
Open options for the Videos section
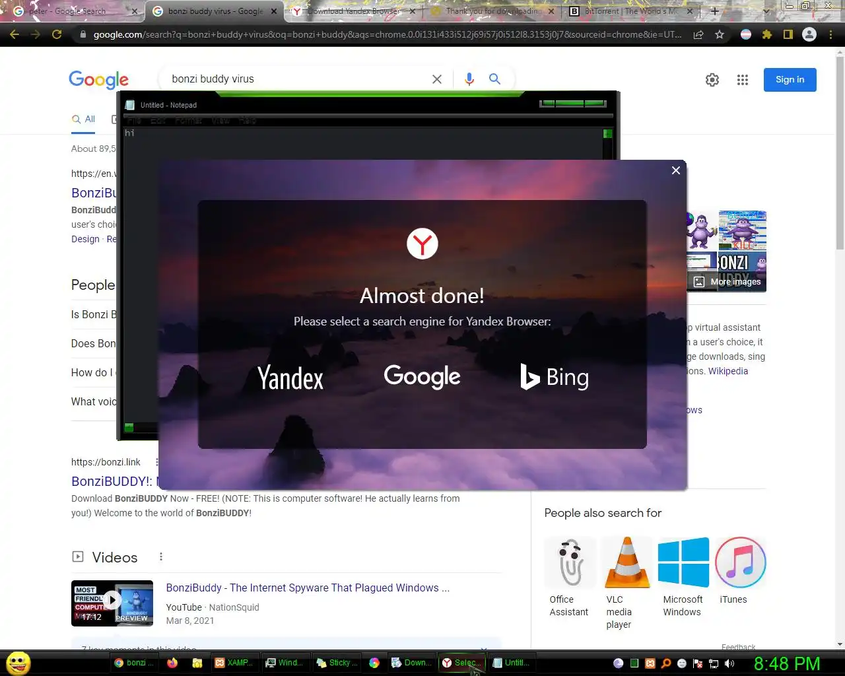(x=160, y=557)
